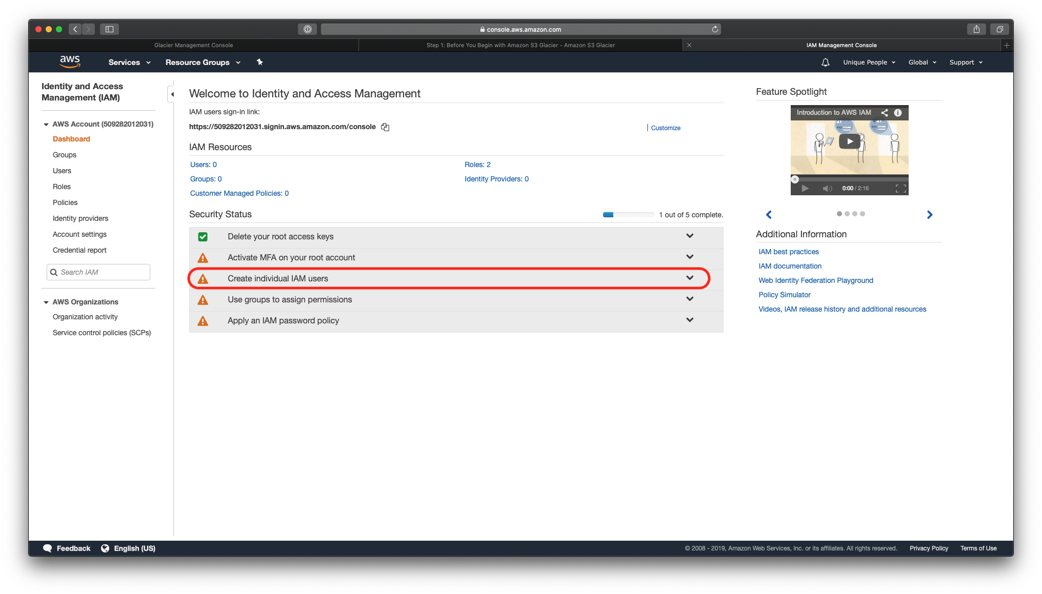Open Dashboard in the sidebar
Image resolution: width=1042 pixels, height=594 pixels.
(71, 139)
